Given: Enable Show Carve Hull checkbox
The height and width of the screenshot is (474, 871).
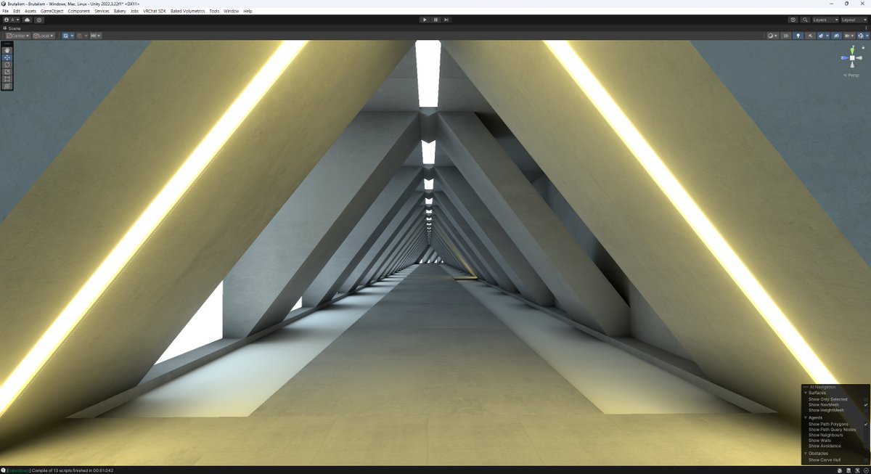Looking at the screenshot, I should 866,460.
